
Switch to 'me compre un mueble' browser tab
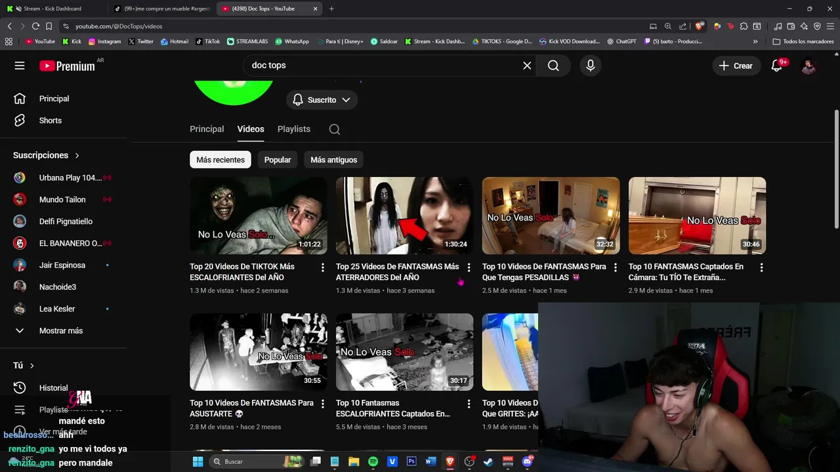click(x=161, y=9)
